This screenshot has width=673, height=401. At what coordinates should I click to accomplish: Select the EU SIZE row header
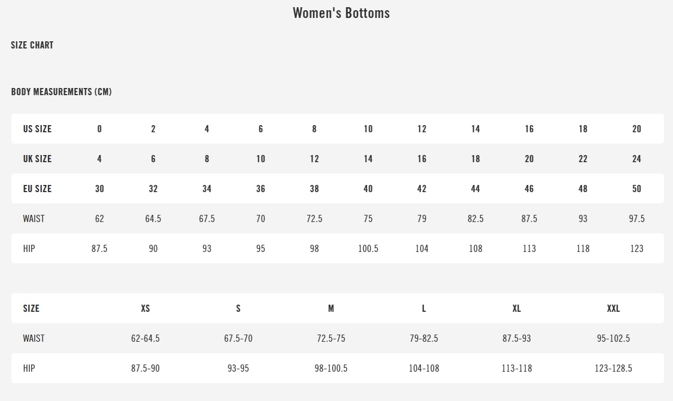(37, 189)
